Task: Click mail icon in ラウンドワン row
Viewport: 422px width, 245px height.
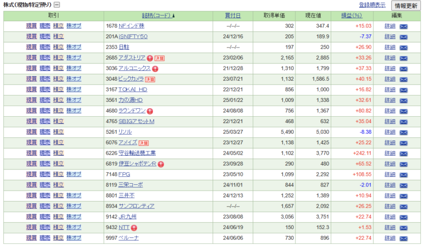Action: point(404,111)
